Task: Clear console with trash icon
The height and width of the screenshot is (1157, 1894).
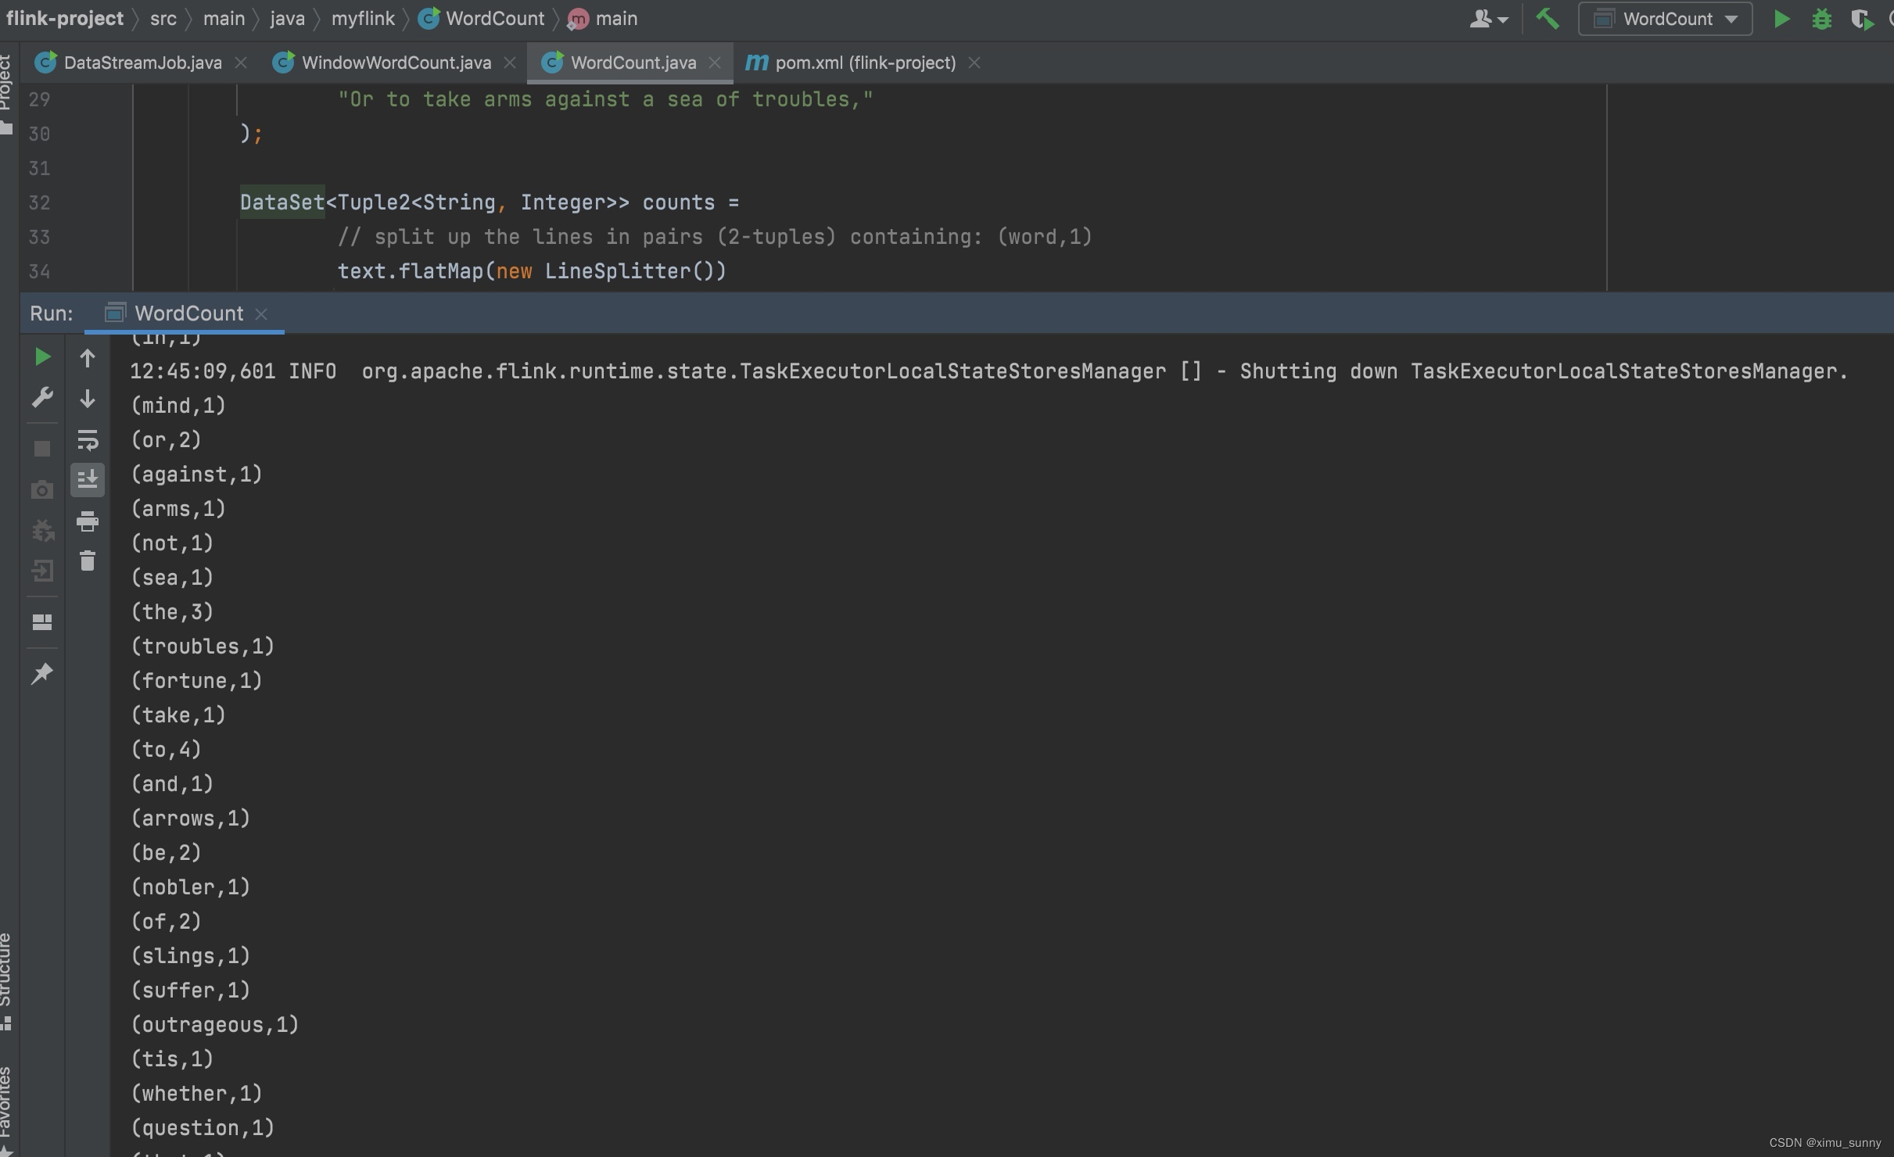Action: click(x=88, y=561)
